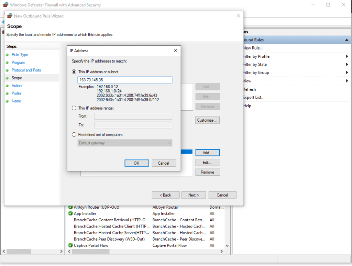352x266 pixels.
Task: Select the App Installer rule row
Action: 146,213
